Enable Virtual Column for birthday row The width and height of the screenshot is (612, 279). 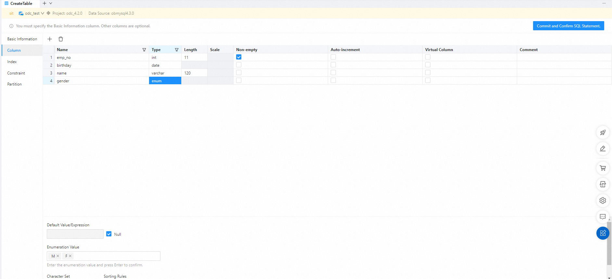coord(428,65)
